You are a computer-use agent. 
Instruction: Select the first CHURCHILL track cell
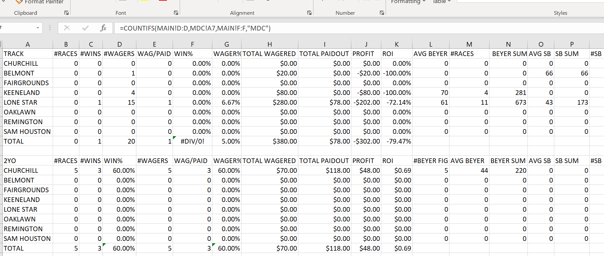pyautogui.click(x=28, y=63)
